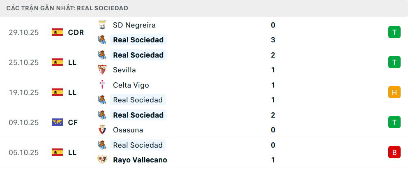Click the Rayo Vallecano club crest
This screenshot has height=169, width=408.
click(102, 160)
